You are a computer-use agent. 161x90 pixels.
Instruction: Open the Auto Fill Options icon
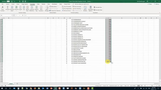[112, 63]
